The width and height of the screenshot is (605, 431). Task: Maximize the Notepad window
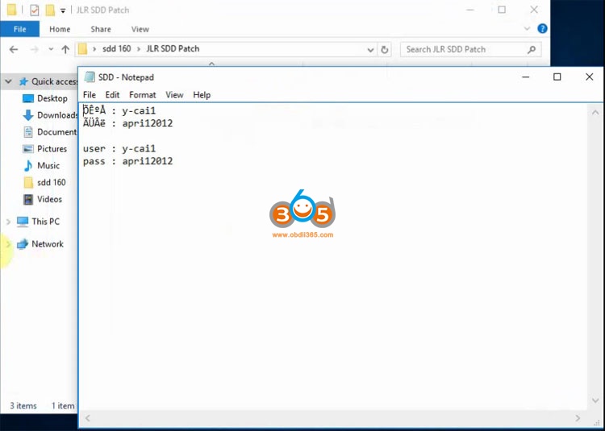(557, 77)
